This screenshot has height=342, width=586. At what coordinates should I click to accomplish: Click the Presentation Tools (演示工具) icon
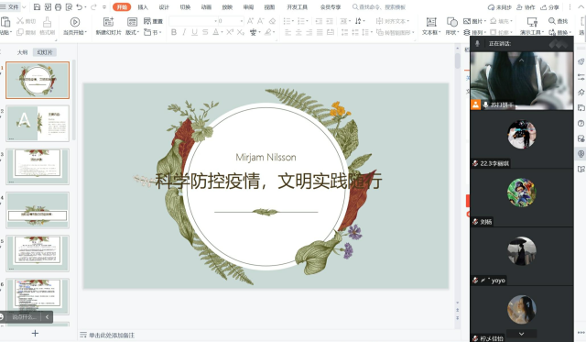532,22
